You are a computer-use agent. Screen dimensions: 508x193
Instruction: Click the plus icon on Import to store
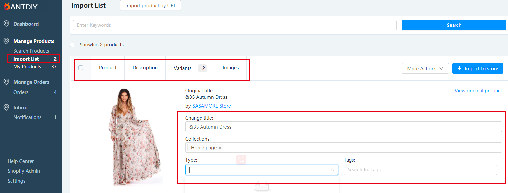pos(459,68)
